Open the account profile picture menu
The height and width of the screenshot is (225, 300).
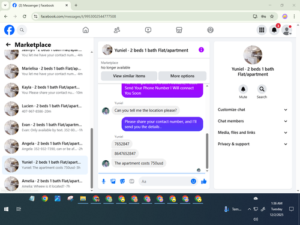(x=287, y=30)
